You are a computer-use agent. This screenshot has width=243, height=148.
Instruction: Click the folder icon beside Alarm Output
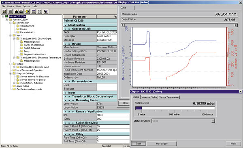(14, 86)
